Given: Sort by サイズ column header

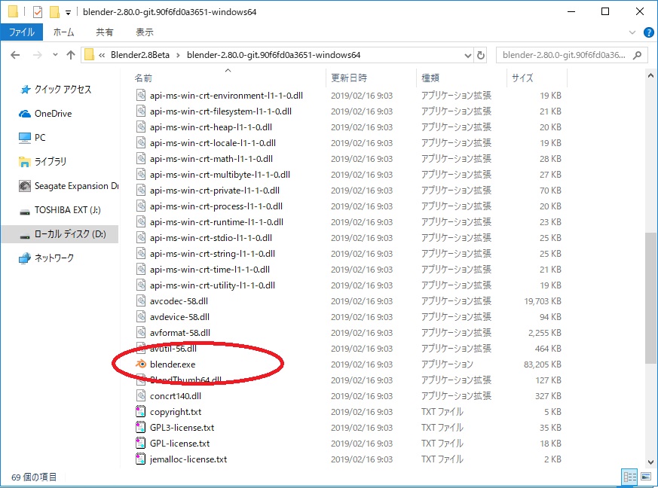Looking at the screenshot, I should coord(522,78).
